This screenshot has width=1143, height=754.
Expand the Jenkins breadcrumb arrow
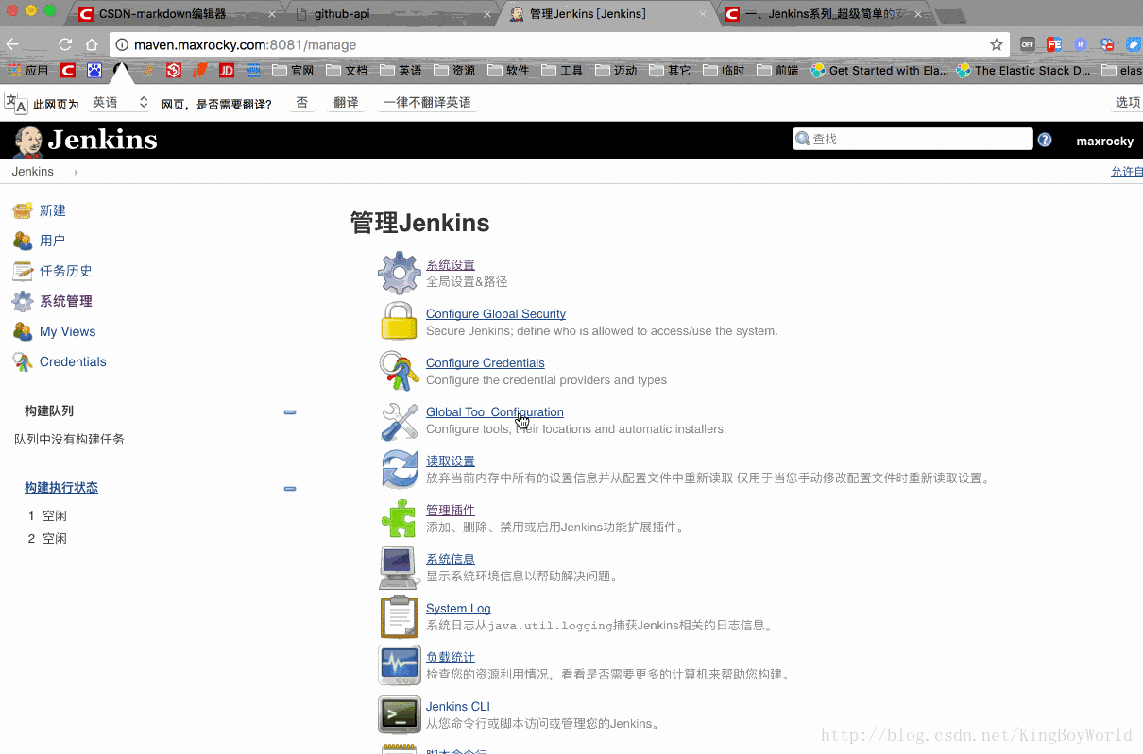(x=76, y=172)
